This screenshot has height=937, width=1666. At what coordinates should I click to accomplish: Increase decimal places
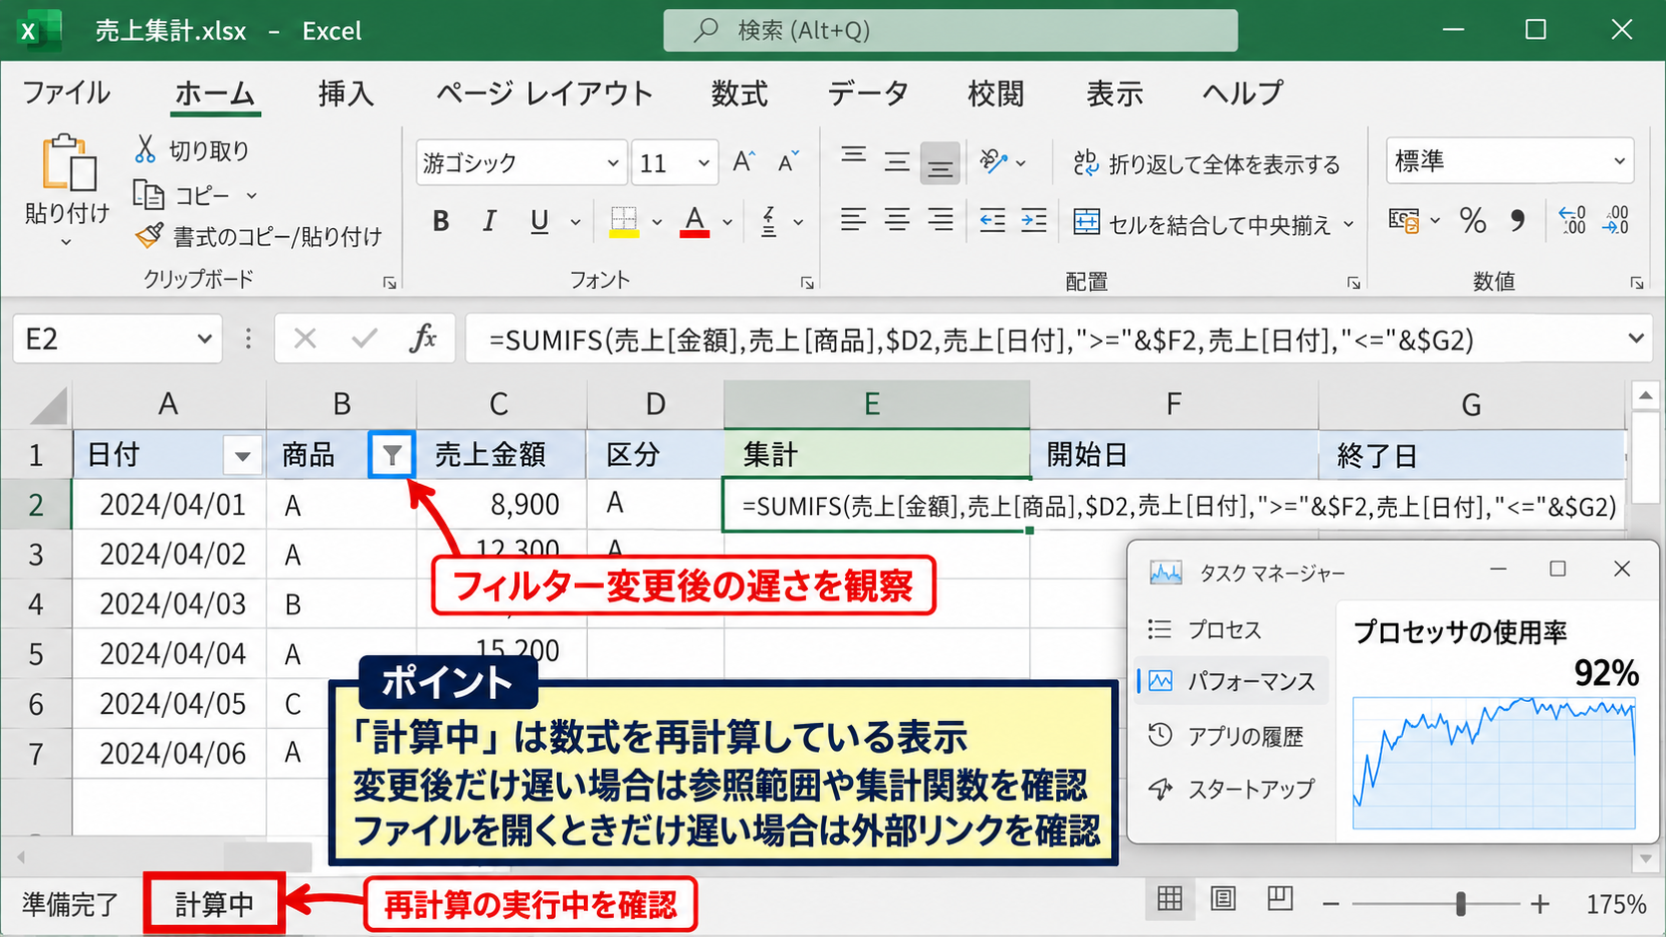(1572, 220)
